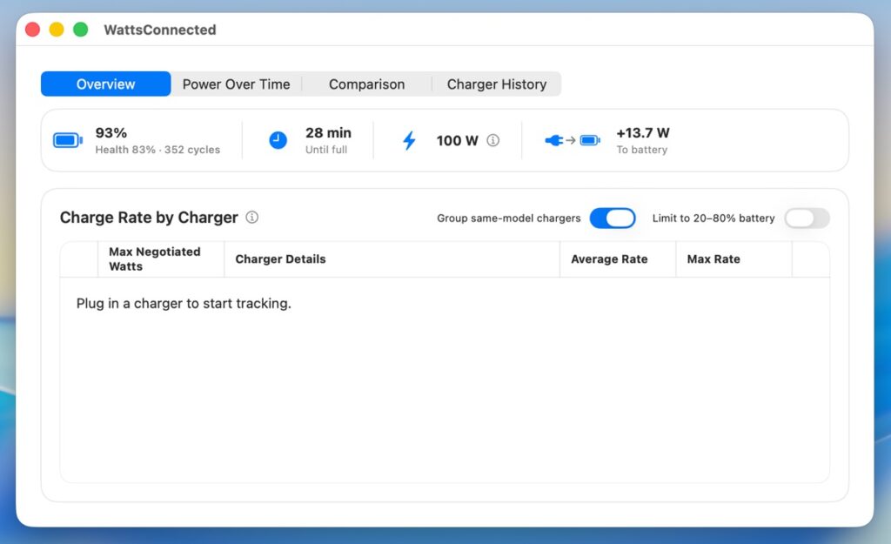This screenshot has height=544, width=891.
Task: Click the 93% battery percentage text
Action: click(111, 133)
